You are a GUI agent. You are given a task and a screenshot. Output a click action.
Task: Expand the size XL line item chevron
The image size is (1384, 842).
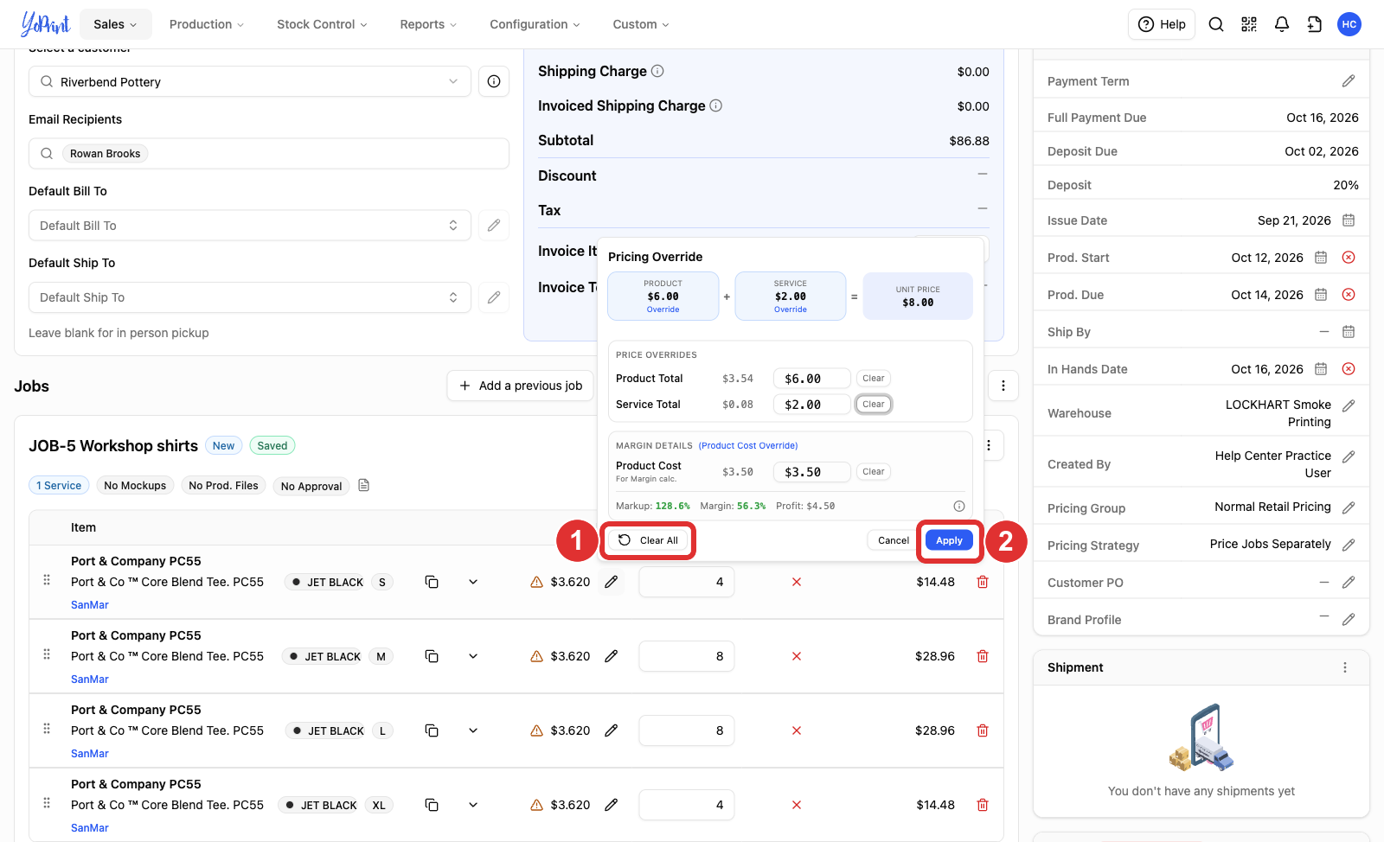pos(473,805)
